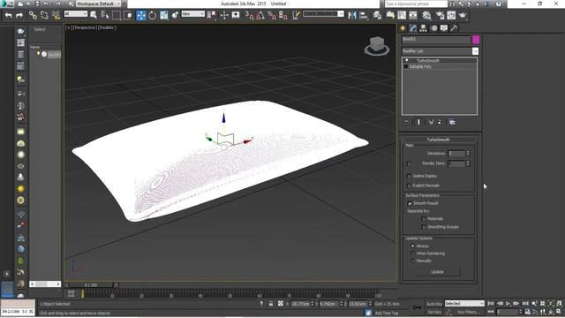Click the Play Animation button
The width and height of the screenshot is (565, 318).
coord(508,304)
